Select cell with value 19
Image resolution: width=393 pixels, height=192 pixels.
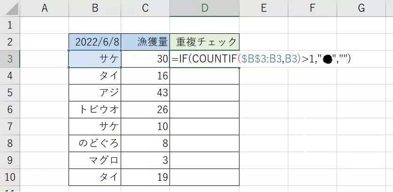coord(145,177)
